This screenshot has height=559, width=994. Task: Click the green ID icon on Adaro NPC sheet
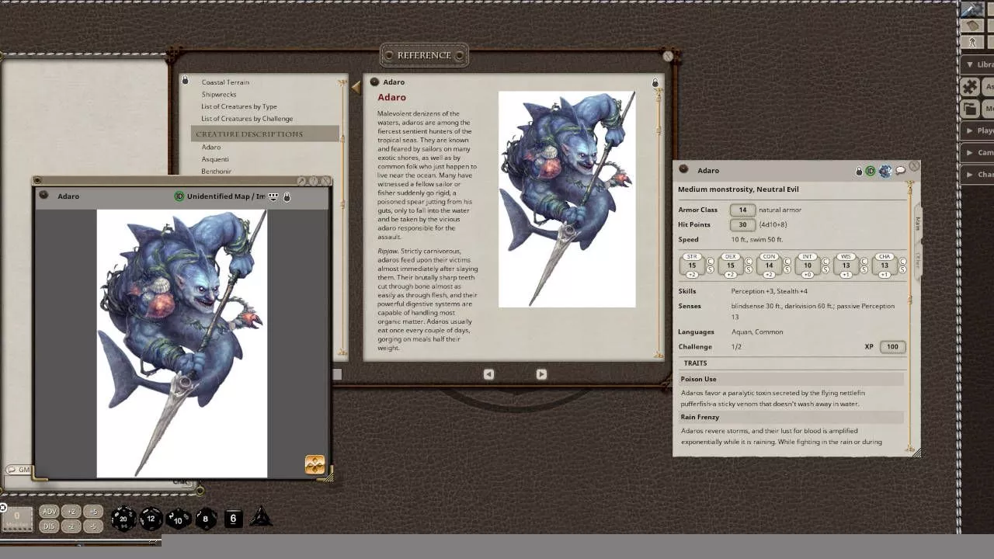click(x=871, y=171)
